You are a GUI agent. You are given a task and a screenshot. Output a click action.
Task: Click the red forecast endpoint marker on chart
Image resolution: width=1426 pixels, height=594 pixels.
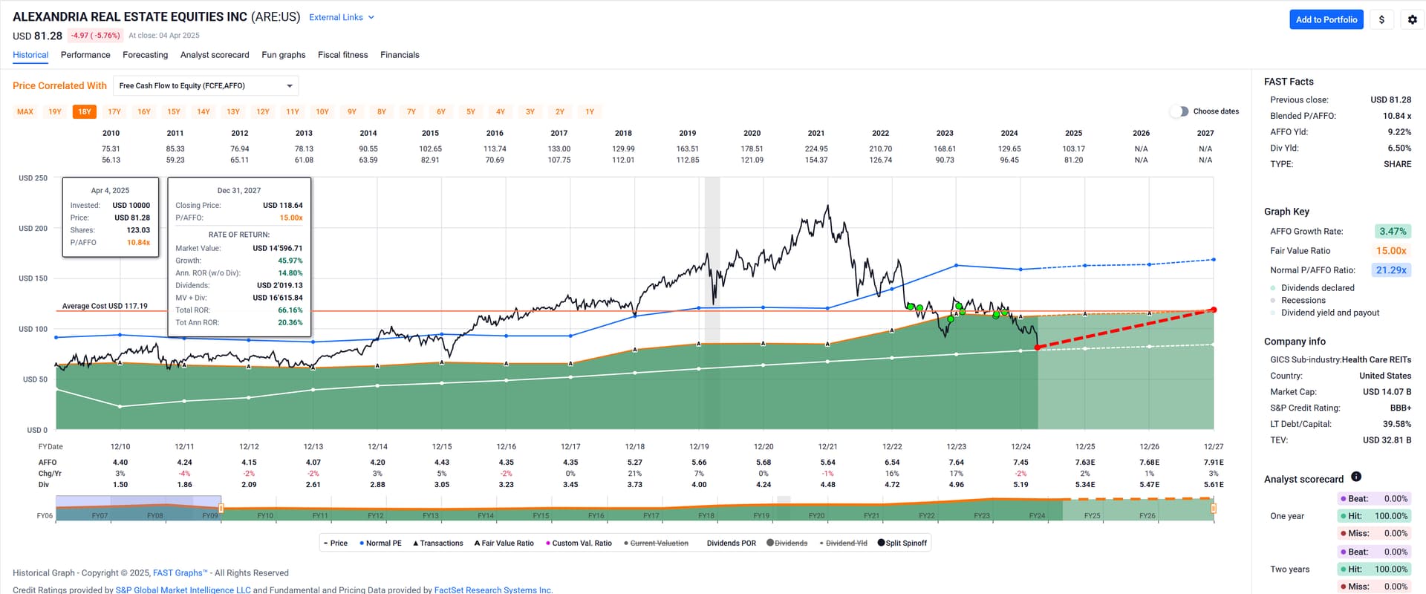pyautogui.click(x=1214, y=310)
